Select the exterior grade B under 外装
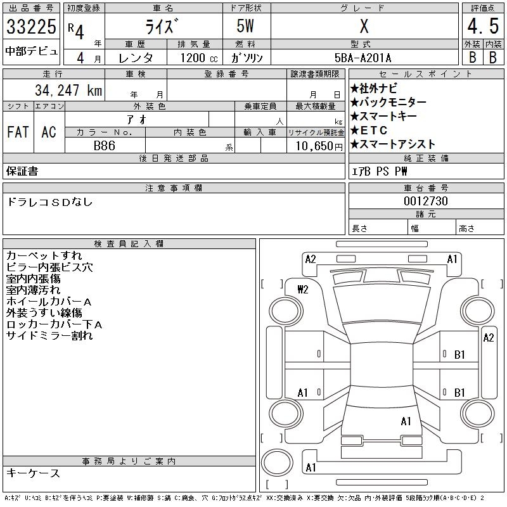Viewport: 507px width, 507px height. tap(473, 58)
